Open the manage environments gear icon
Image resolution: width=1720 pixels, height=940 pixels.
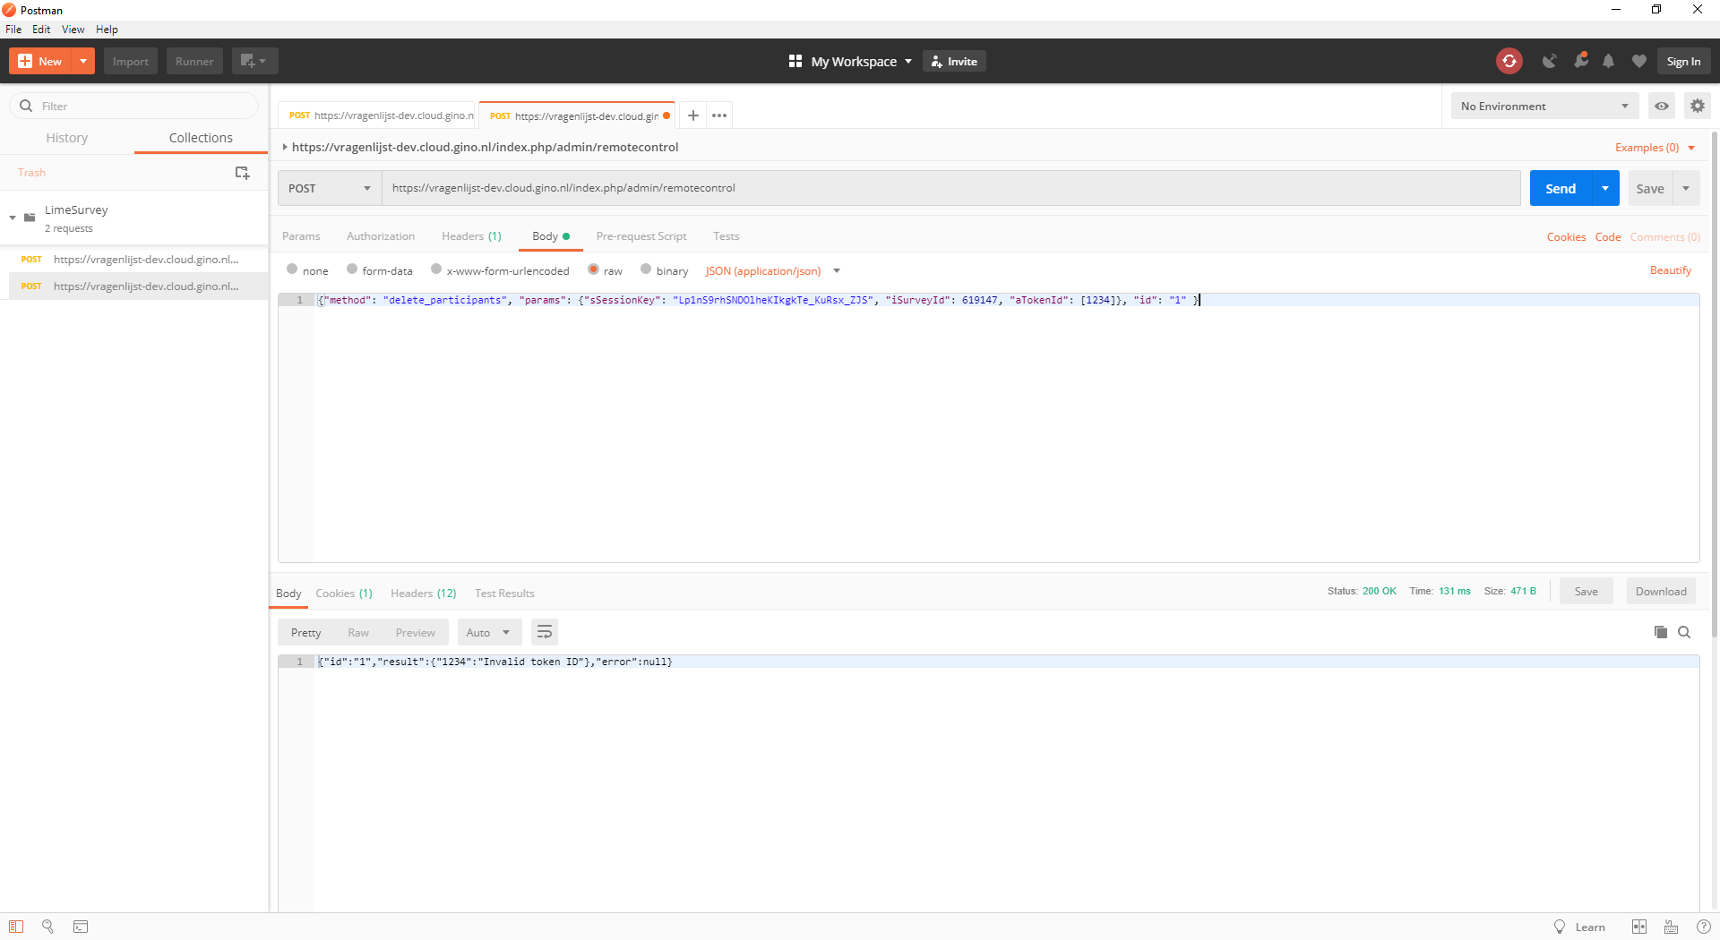pos(1697,106)
